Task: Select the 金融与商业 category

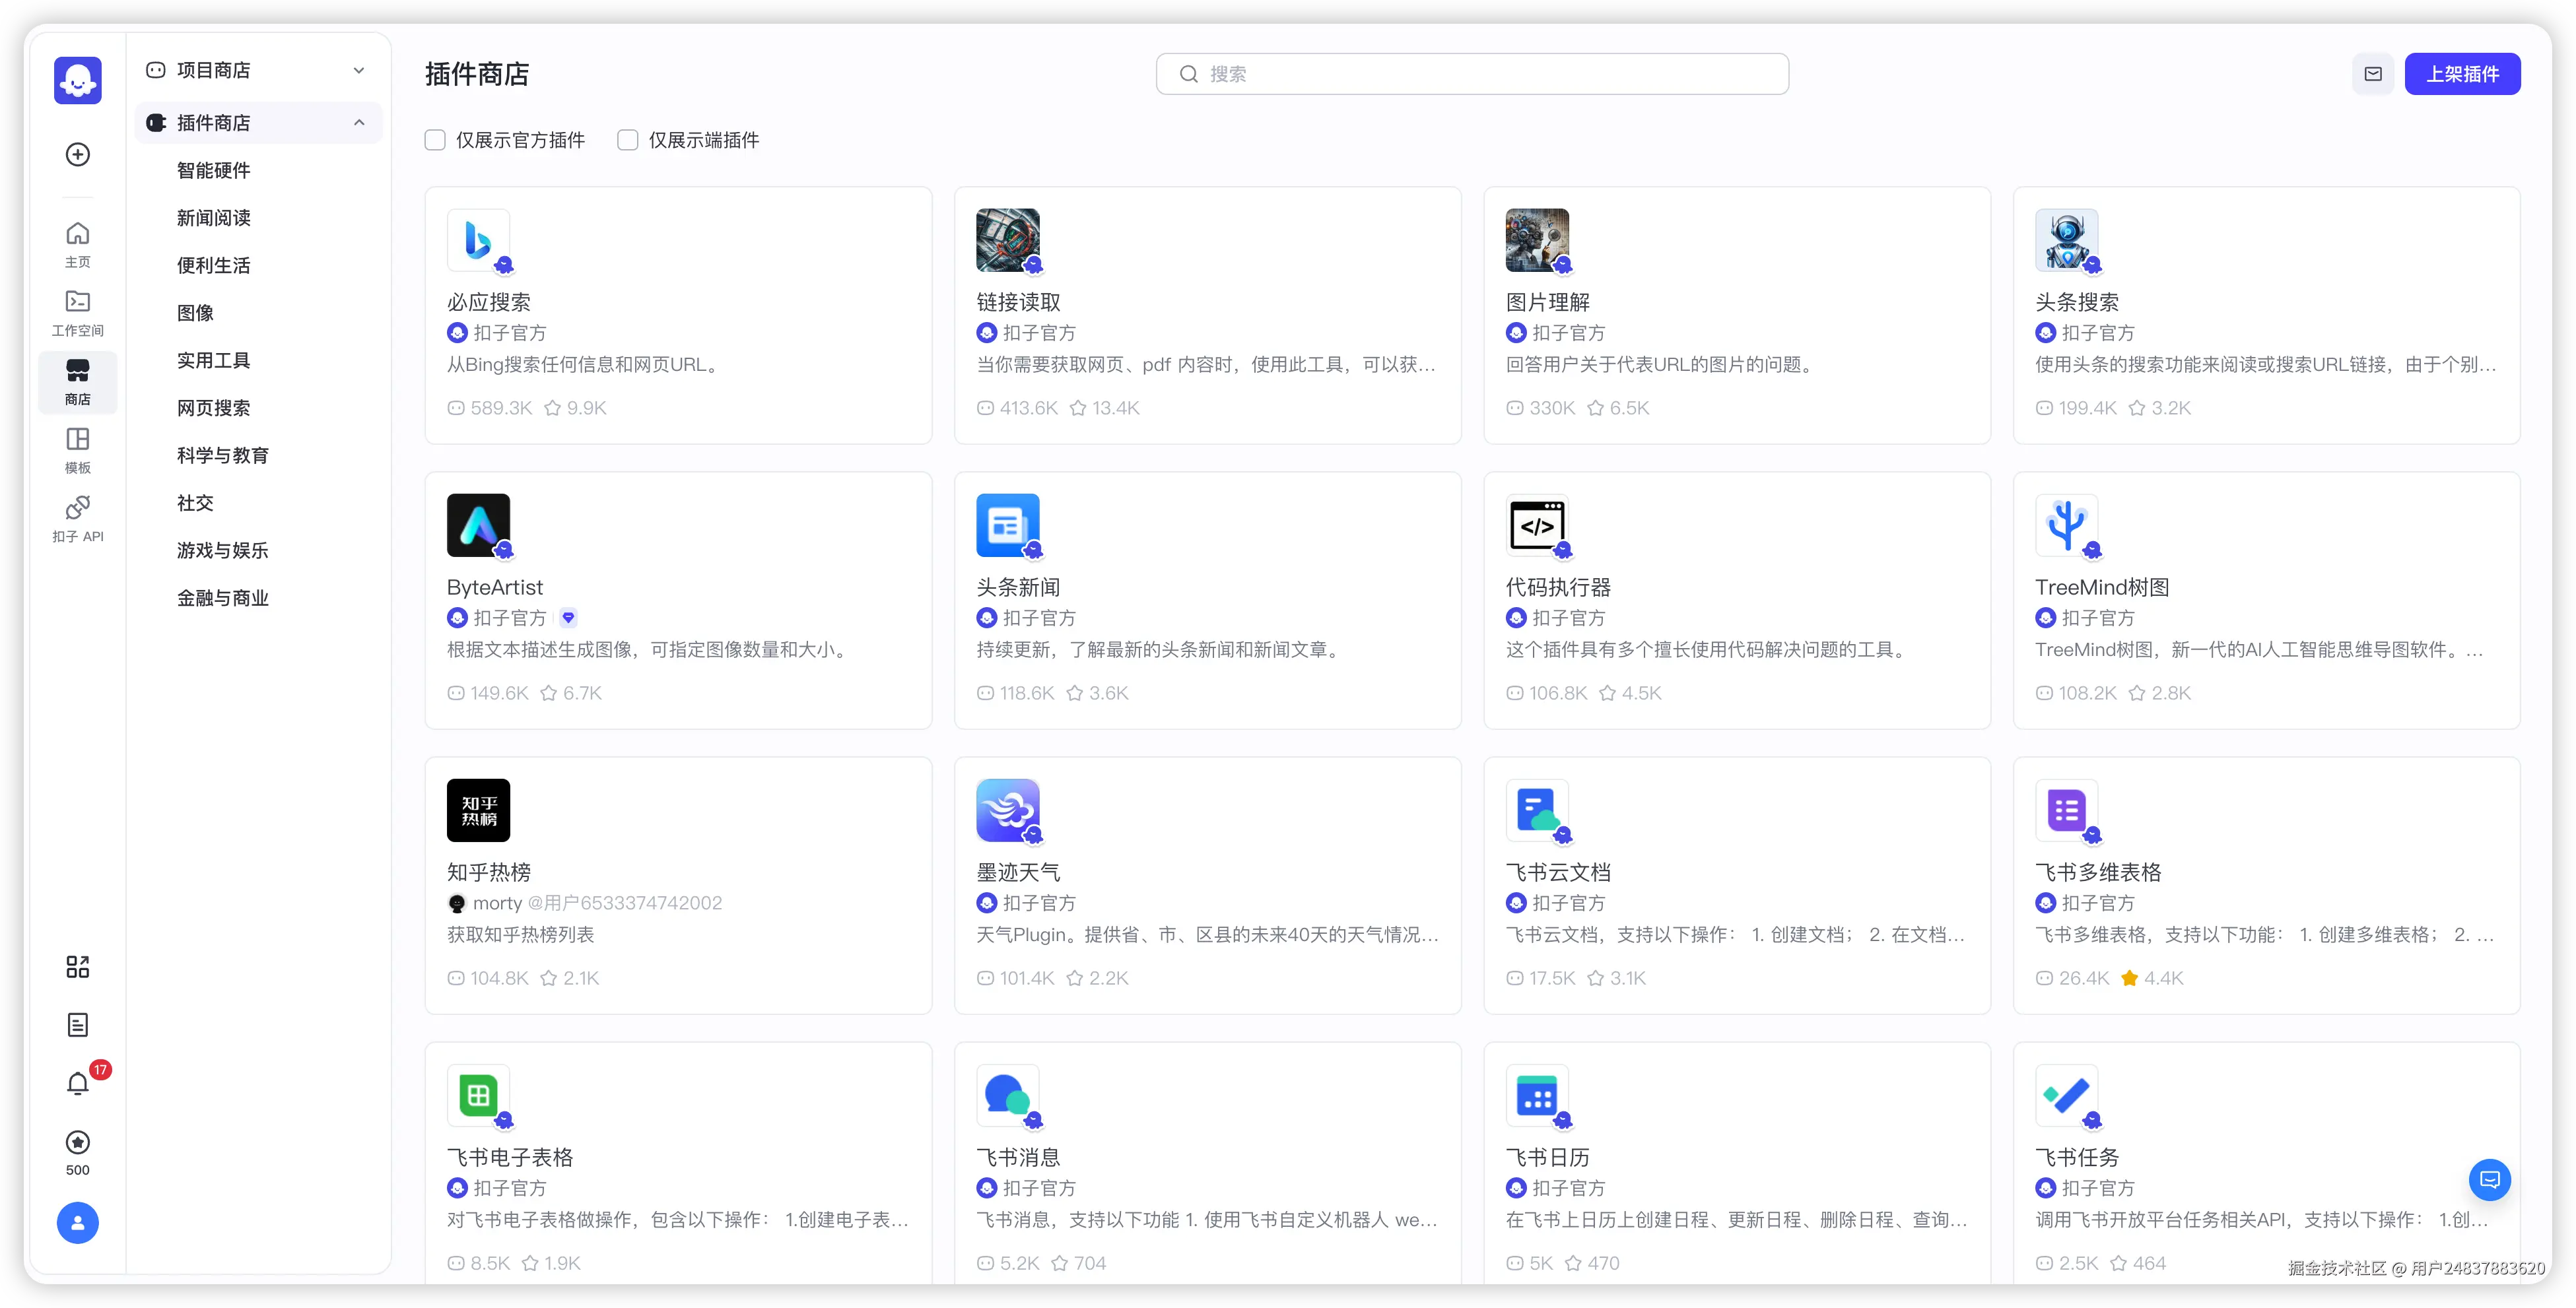Action: (x=223, y=598)
